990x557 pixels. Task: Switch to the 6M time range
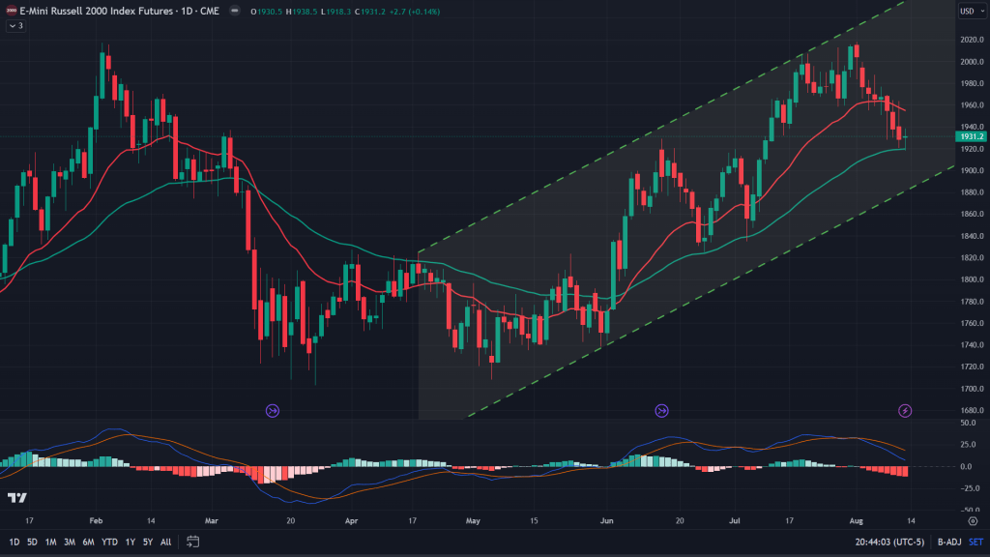coord(88,541)
